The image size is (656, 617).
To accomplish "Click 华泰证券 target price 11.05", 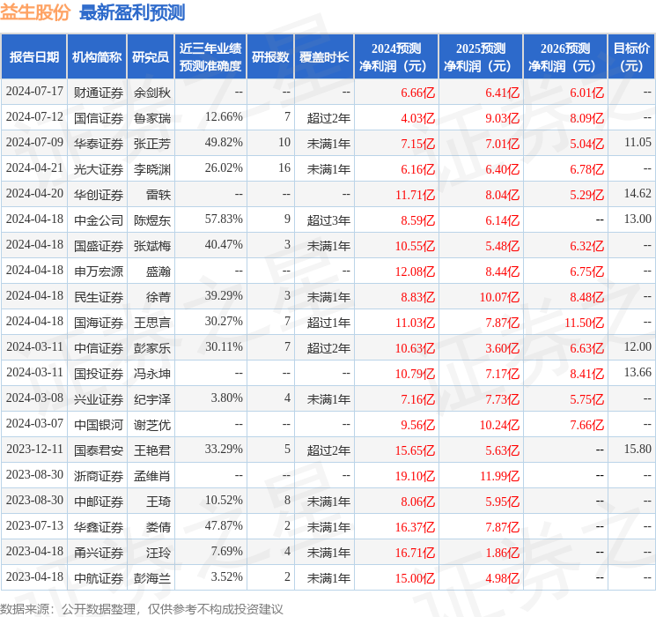I will 638,143.
